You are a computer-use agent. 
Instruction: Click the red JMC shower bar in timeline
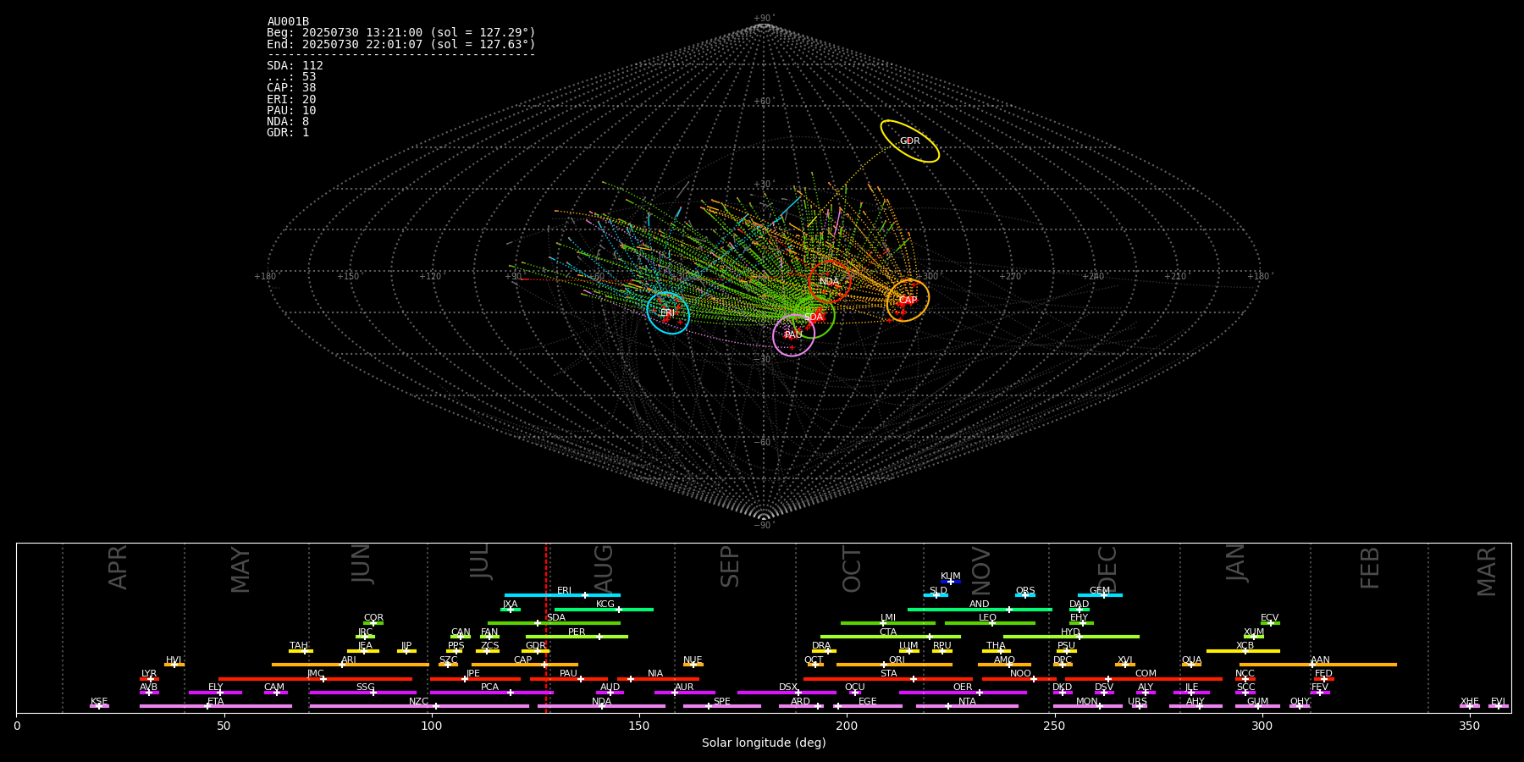[x=316, y=678]
